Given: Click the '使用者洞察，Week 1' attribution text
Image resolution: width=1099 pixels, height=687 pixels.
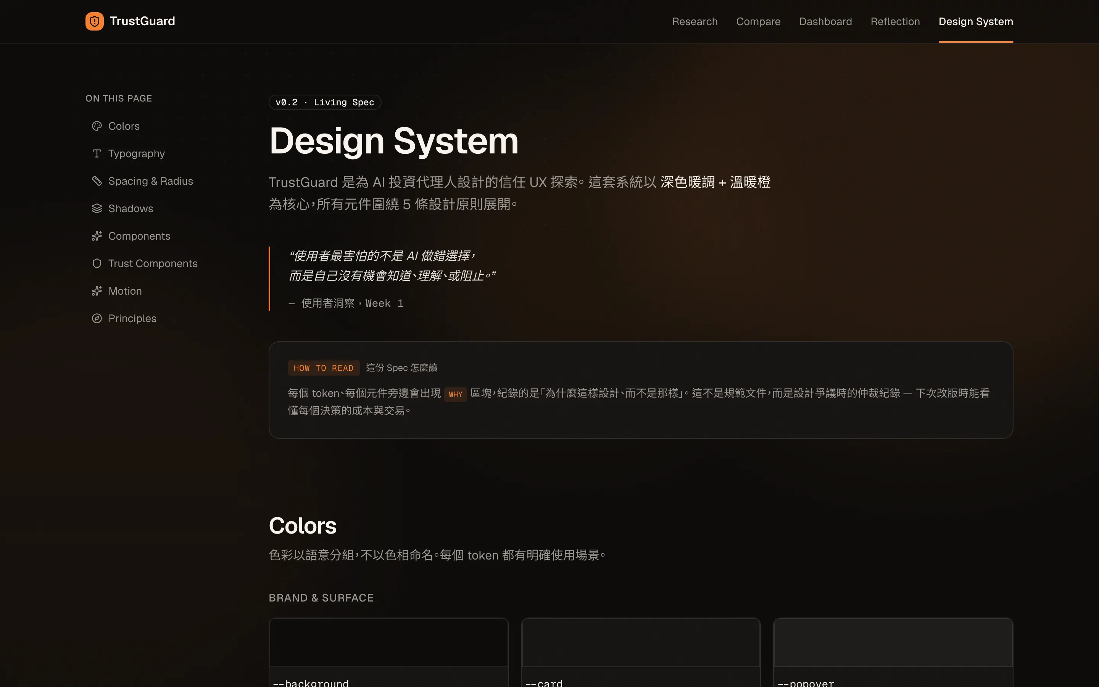Looking at the screenshot, I should coord(352,303).
